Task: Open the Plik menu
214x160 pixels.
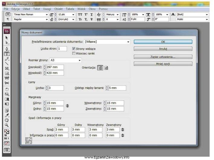Action: click(x=6, y=9)
